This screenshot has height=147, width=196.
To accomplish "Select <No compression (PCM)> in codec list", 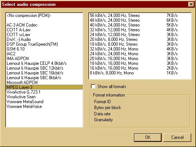I will click(44, 15).
